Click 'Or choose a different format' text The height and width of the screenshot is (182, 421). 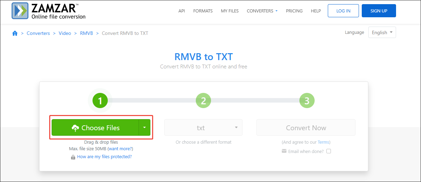tap(203, 142)
